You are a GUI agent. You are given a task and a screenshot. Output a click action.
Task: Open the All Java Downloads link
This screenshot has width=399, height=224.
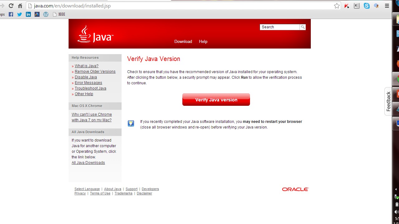(88, 163)
